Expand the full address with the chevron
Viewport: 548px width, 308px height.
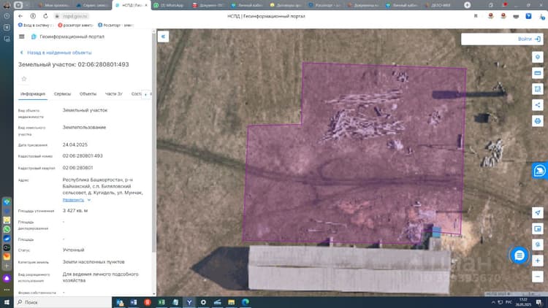pos(89,200)
